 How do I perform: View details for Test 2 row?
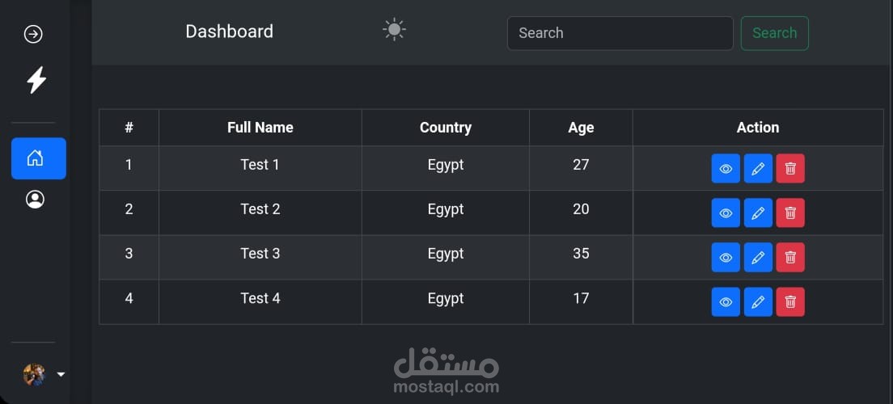point(726,213)
